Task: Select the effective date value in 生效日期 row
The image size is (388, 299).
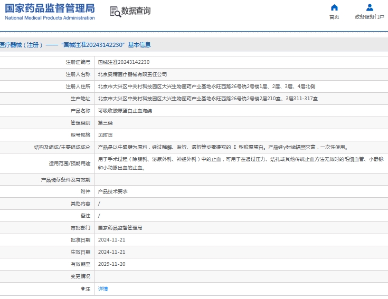Action: pos(111,252)
